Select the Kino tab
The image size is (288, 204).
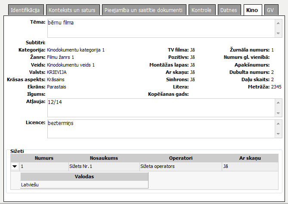click(x=252, y=10)
